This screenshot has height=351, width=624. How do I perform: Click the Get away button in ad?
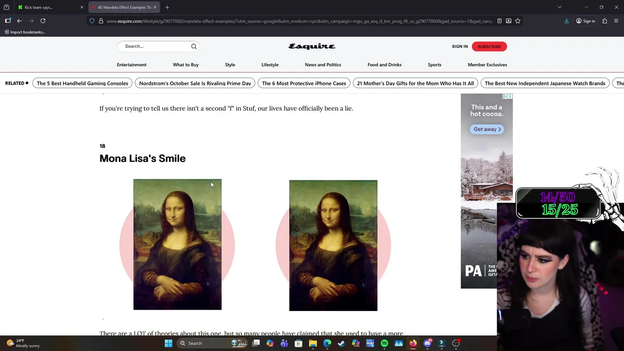(x=487, y=129)
